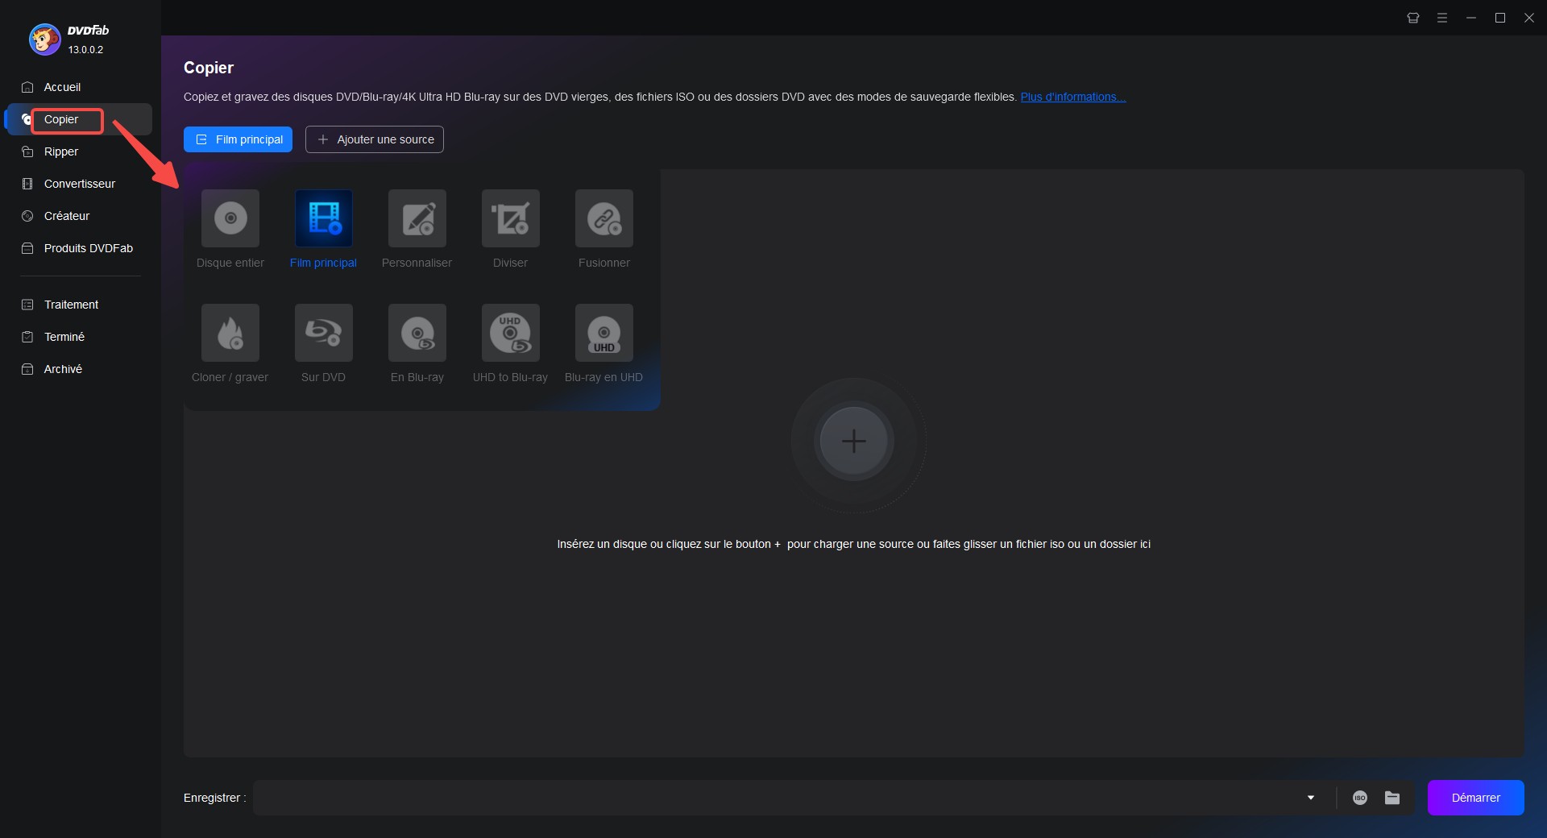This screenshot has width=1547, height=838.
Task: Select the Sur DVD mode icon
Action: click(x=324, y=333)
